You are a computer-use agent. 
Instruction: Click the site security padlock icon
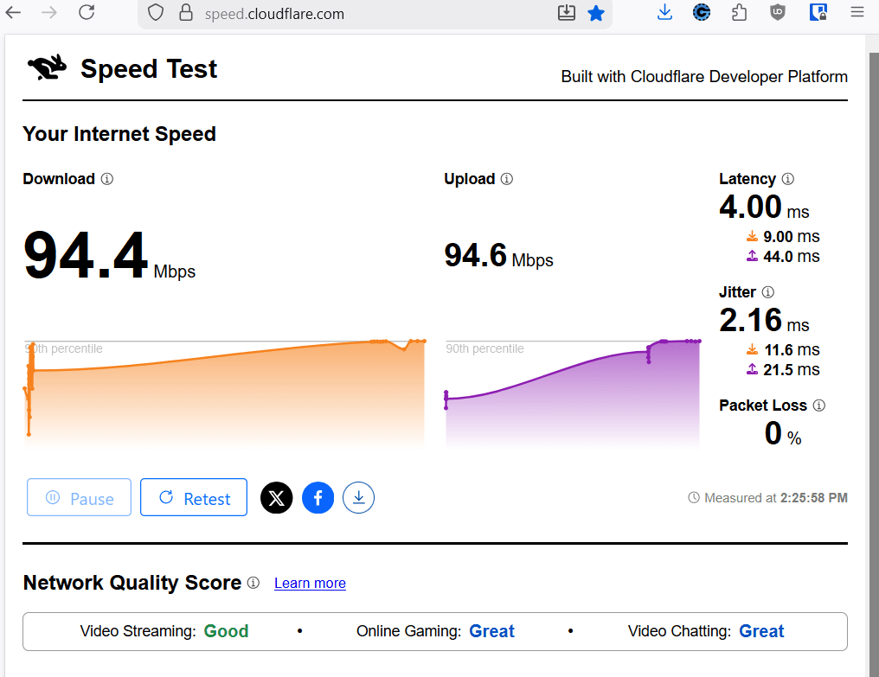[185, 13]
